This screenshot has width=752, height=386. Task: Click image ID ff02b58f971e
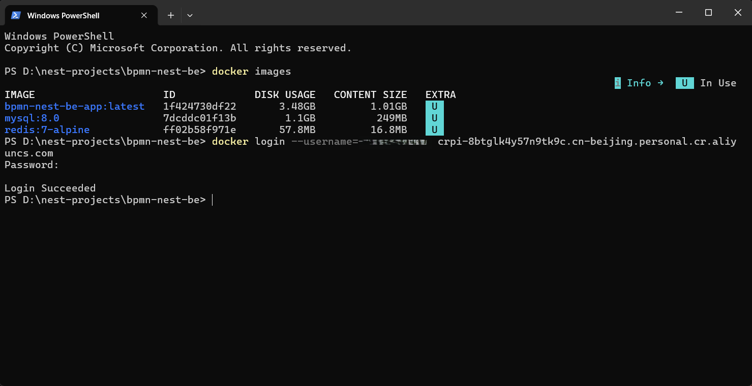point(200,130)
